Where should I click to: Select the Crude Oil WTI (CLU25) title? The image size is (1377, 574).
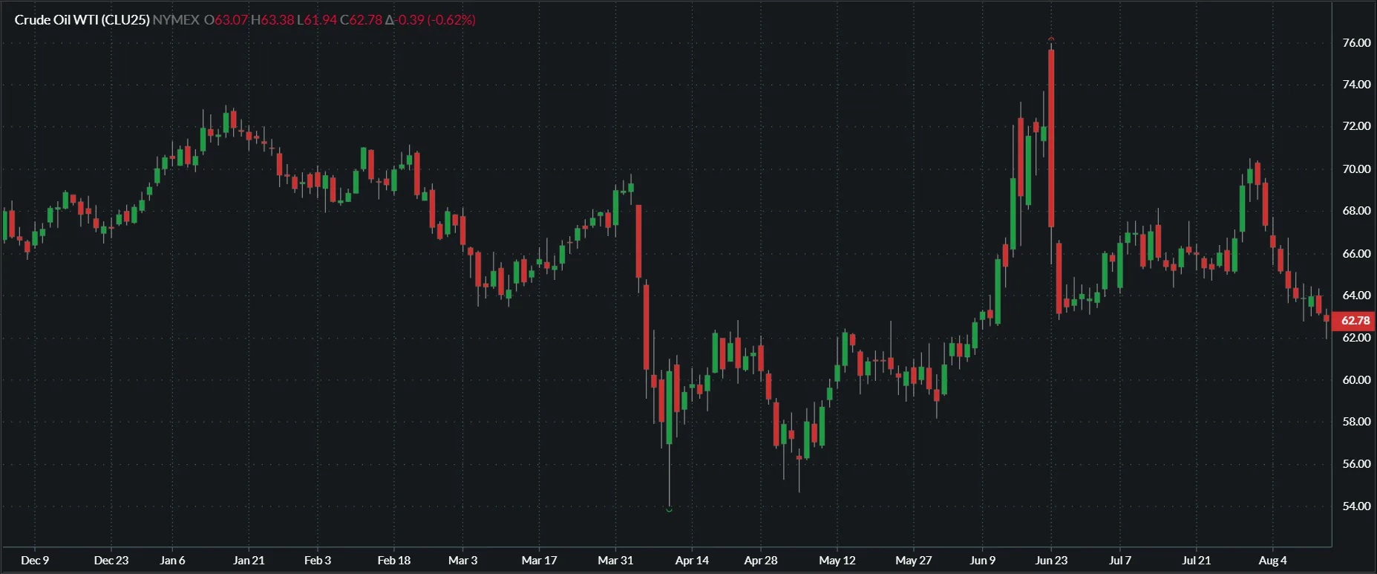(82, 20)
